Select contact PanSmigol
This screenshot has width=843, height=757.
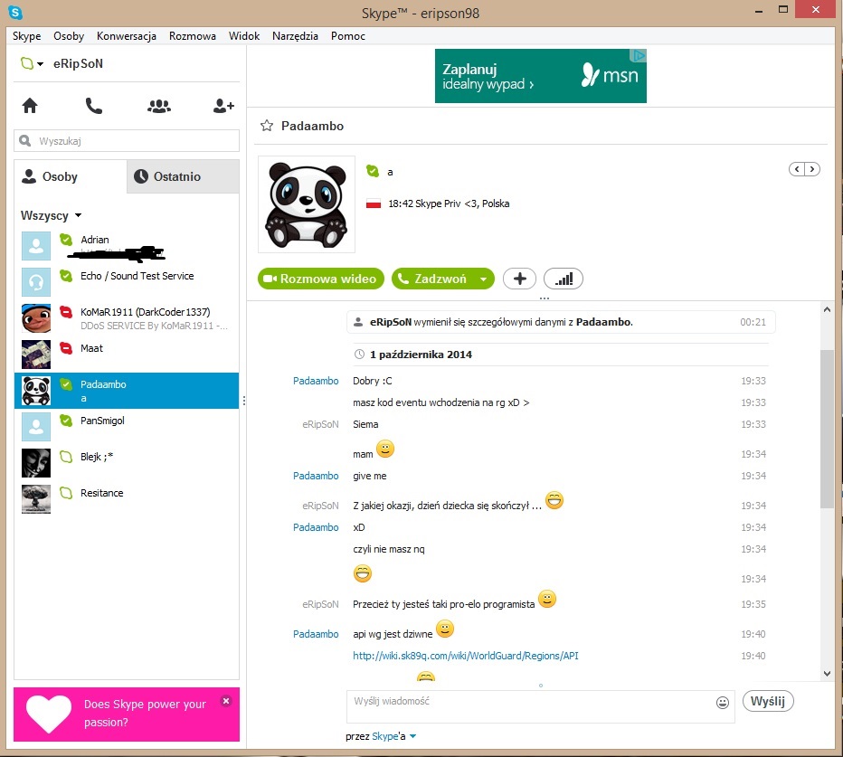pos(127,427)
